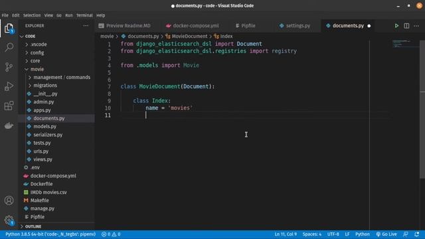Open the Go menu
This screenshot has width=425, height=239.
pos(59,15)
